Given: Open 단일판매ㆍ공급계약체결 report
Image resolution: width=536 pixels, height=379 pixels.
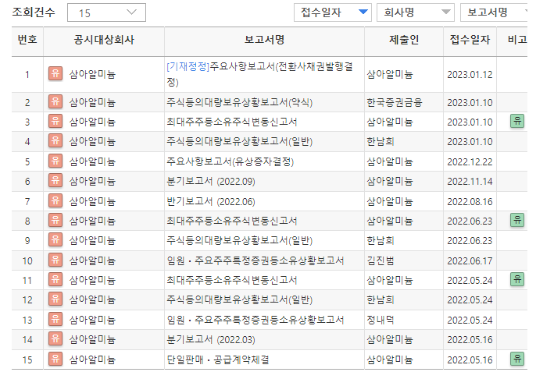Looking at the screenshot, I should click(x=218, y=360).
